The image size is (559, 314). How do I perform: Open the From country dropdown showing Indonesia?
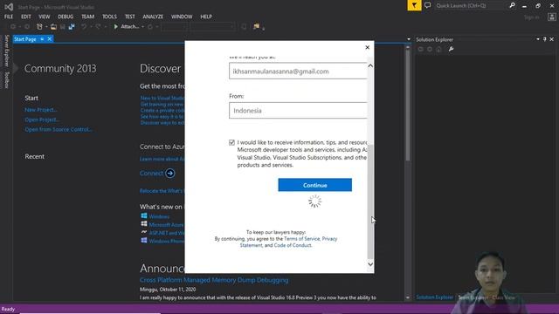click(298, 111)
